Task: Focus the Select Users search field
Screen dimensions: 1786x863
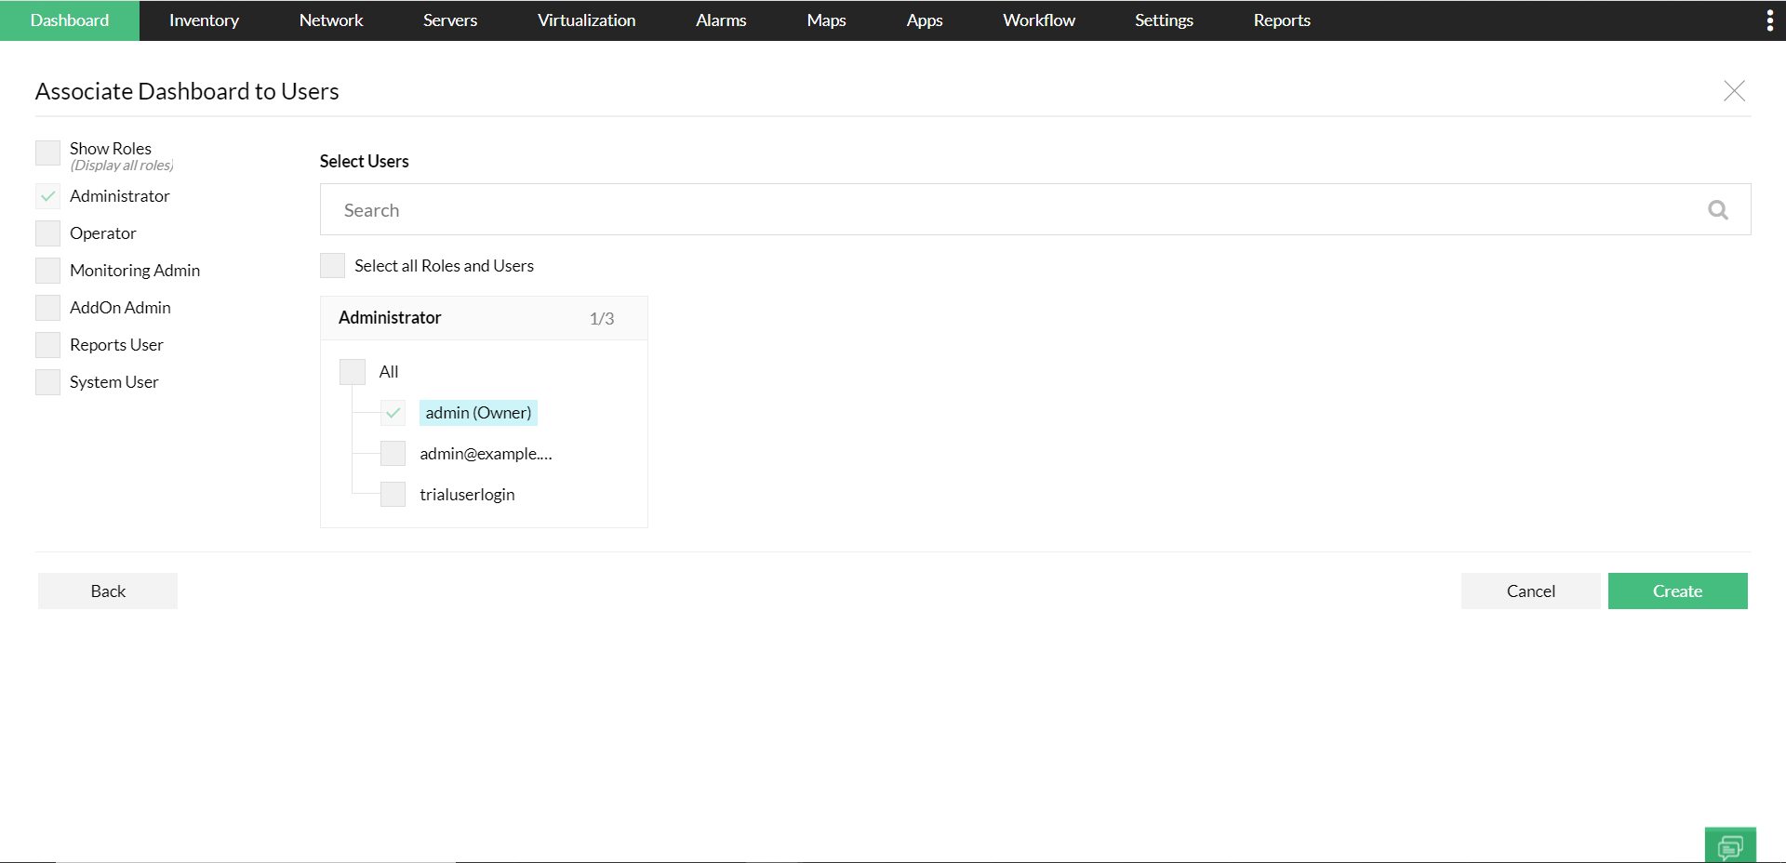Action: click(x=1035, y=209)
